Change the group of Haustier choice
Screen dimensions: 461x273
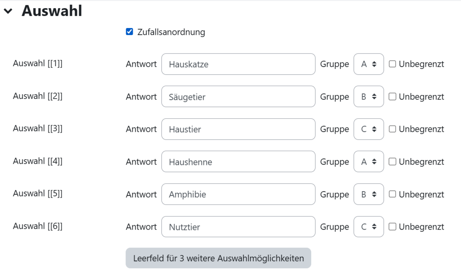coord(368,129)
